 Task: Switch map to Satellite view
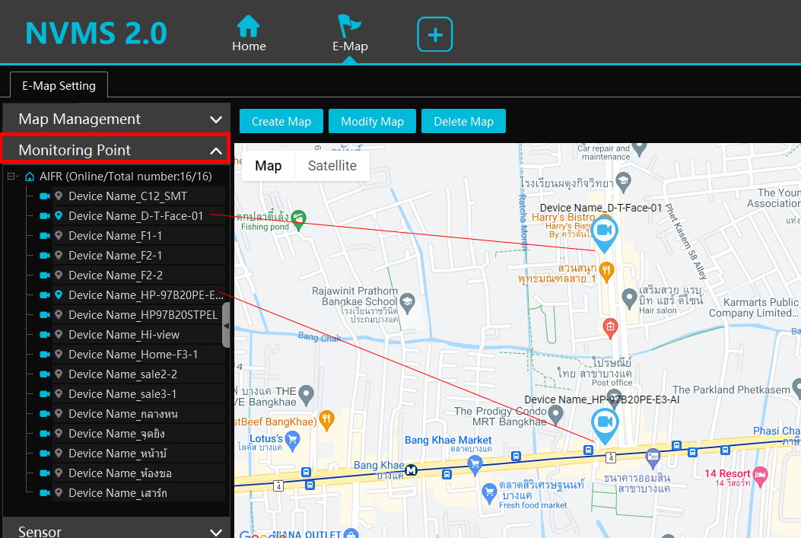pyautogui.click(x=332, y=166)
